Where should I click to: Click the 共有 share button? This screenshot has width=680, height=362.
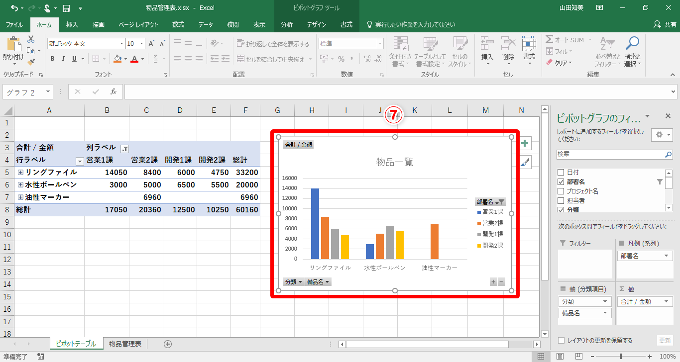665,24
